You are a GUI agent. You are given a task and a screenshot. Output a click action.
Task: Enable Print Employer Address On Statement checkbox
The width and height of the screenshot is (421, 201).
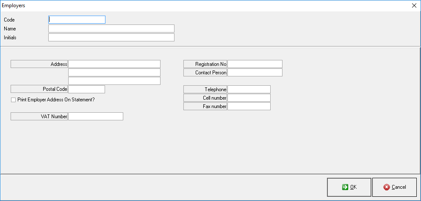click(13, 100)
